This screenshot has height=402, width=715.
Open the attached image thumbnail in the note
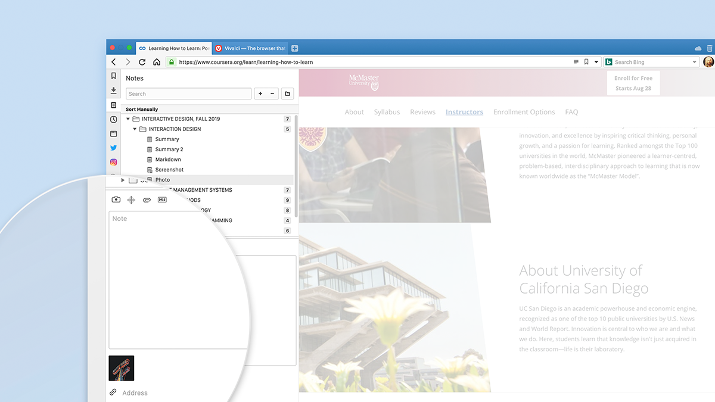click(x=121, y=368)
